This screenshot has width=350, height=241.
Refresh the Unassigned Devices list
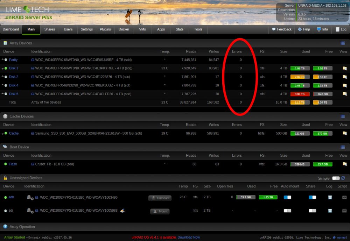pyautogui.click(x=343, y=178)
